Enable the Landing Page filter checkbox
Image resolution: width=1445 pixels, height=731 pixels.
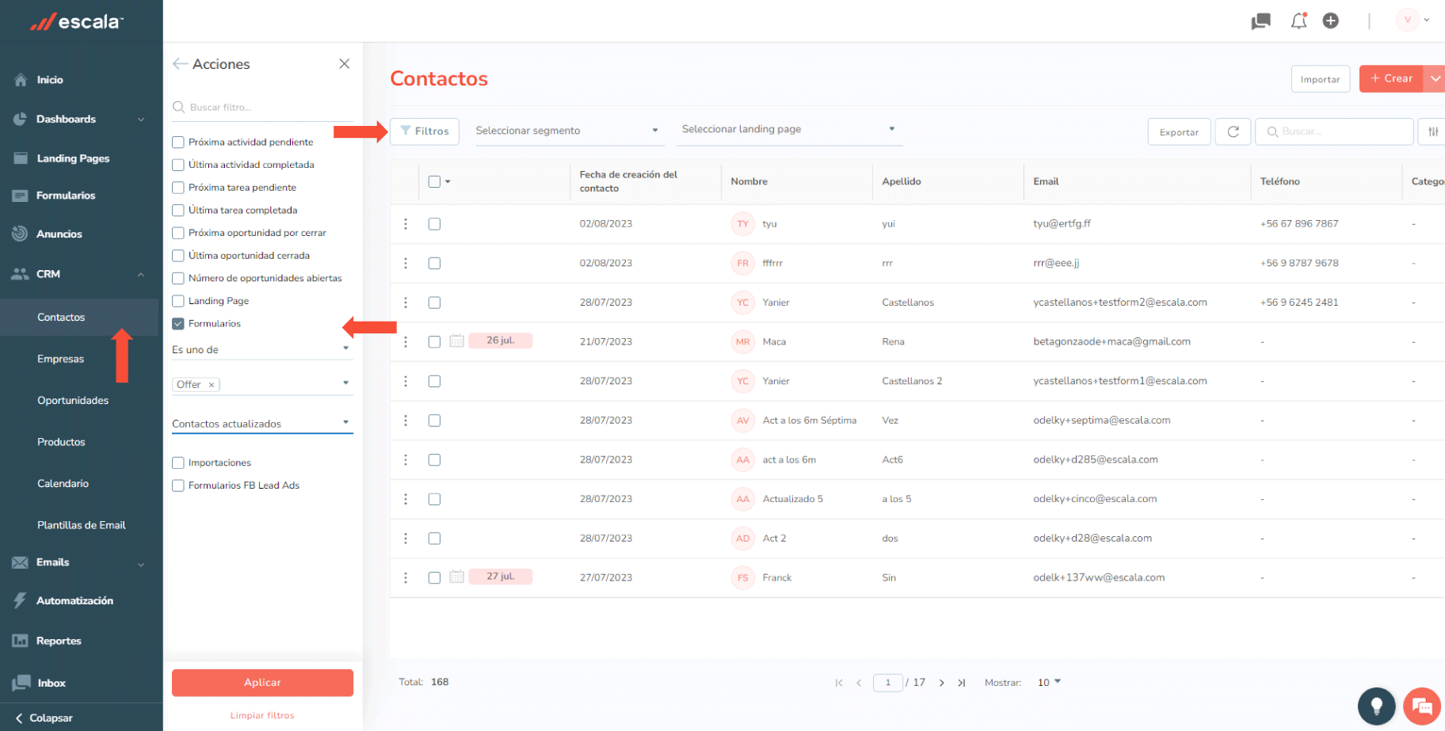(178, 301)
